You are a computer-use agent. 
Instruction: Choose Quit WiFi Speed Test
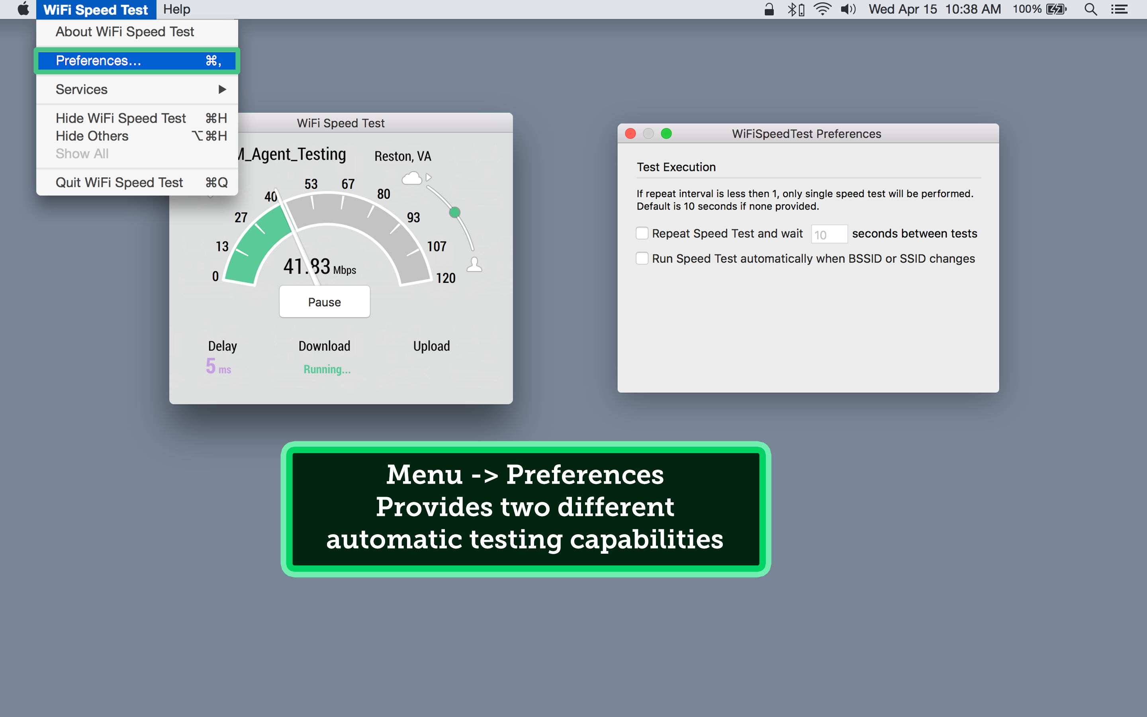point(137,182)
